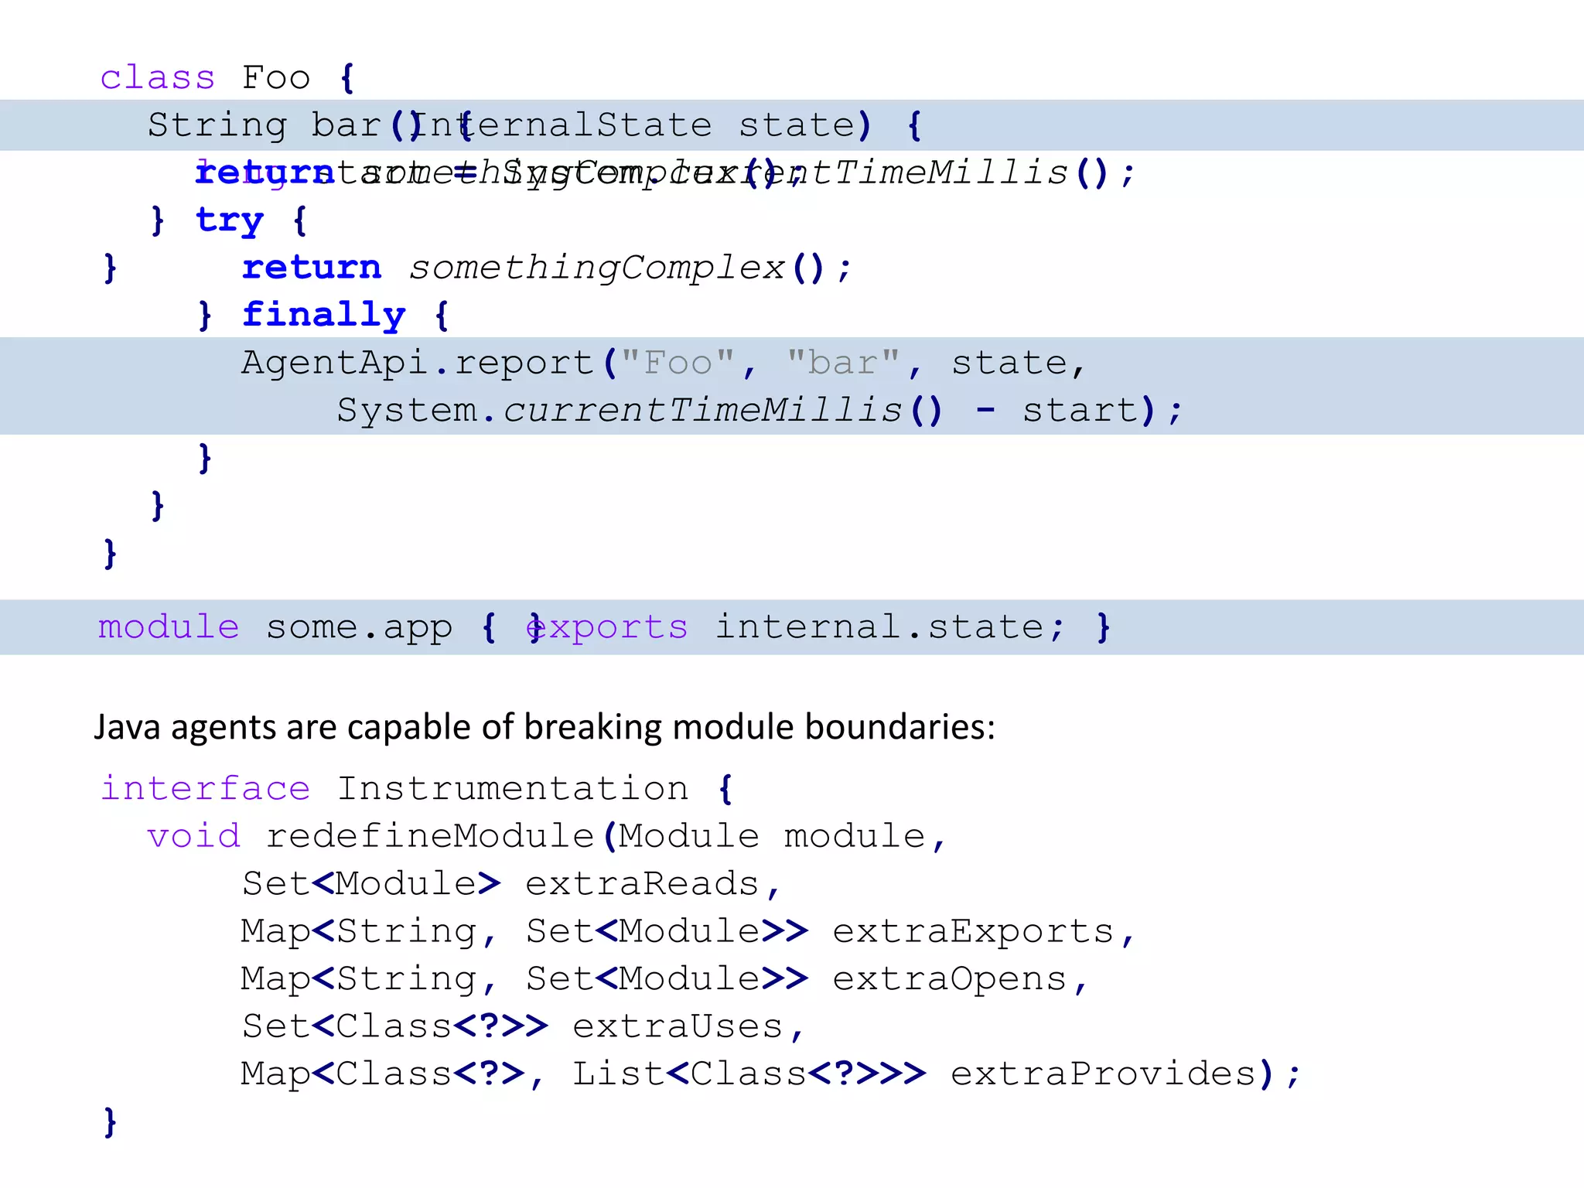This screenshot has width=1584, height=1188.
Task: Click 'System.currentTimeMillis() - start);' line
Action: (x=759, y=410)
